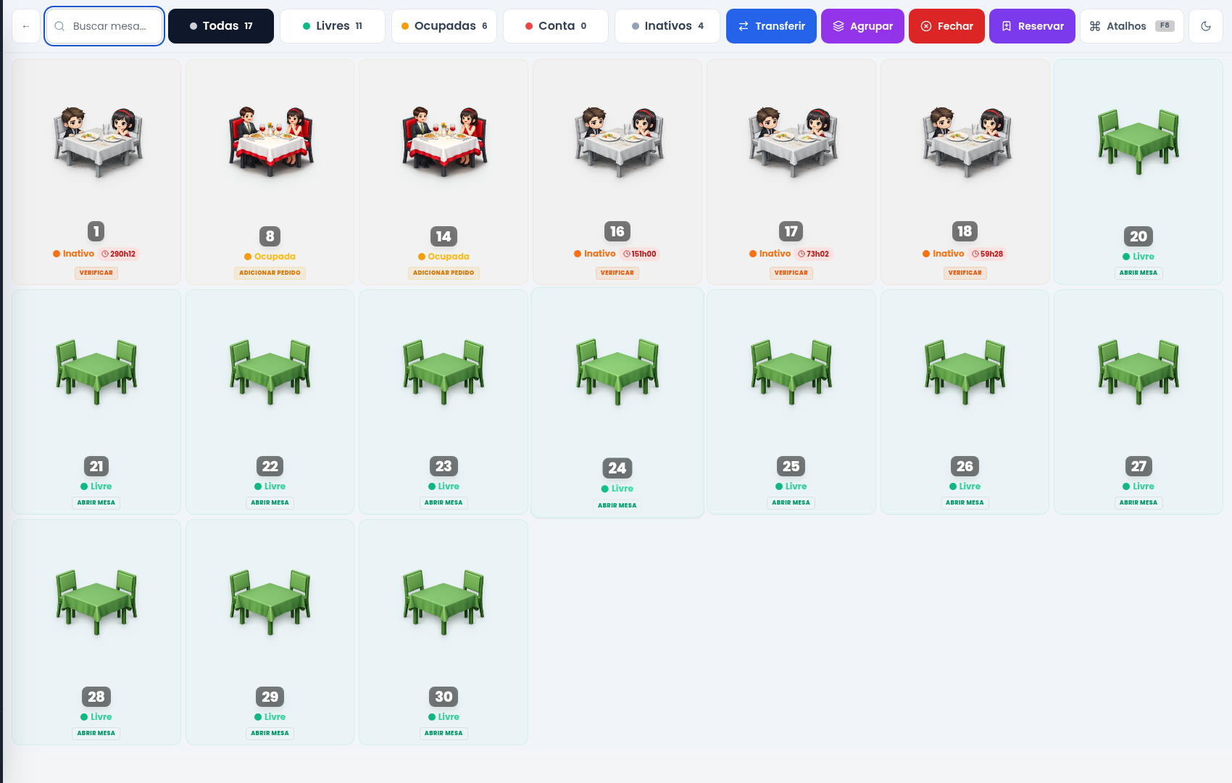Click the red Fechar button

click(x=946, y=26)
